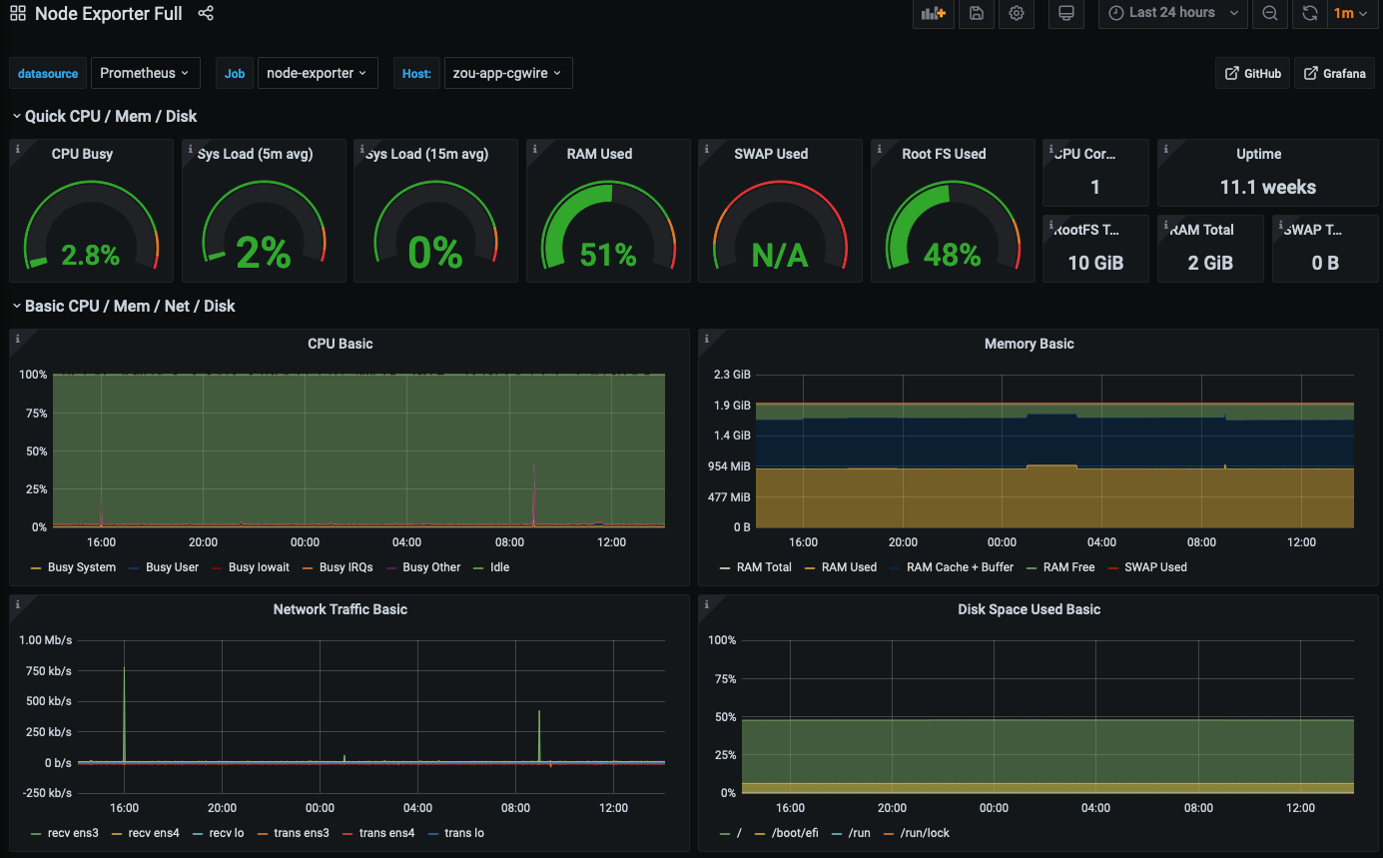The width and height of the screenshot is (1383, 858).
Task: Open the node-exporter Job dropdown
Action: coord(318,73)
